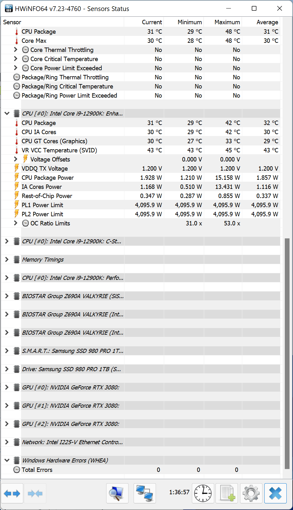Click the Average column header
Viewport: 293px width, 510px height.
tap(267, 22)
